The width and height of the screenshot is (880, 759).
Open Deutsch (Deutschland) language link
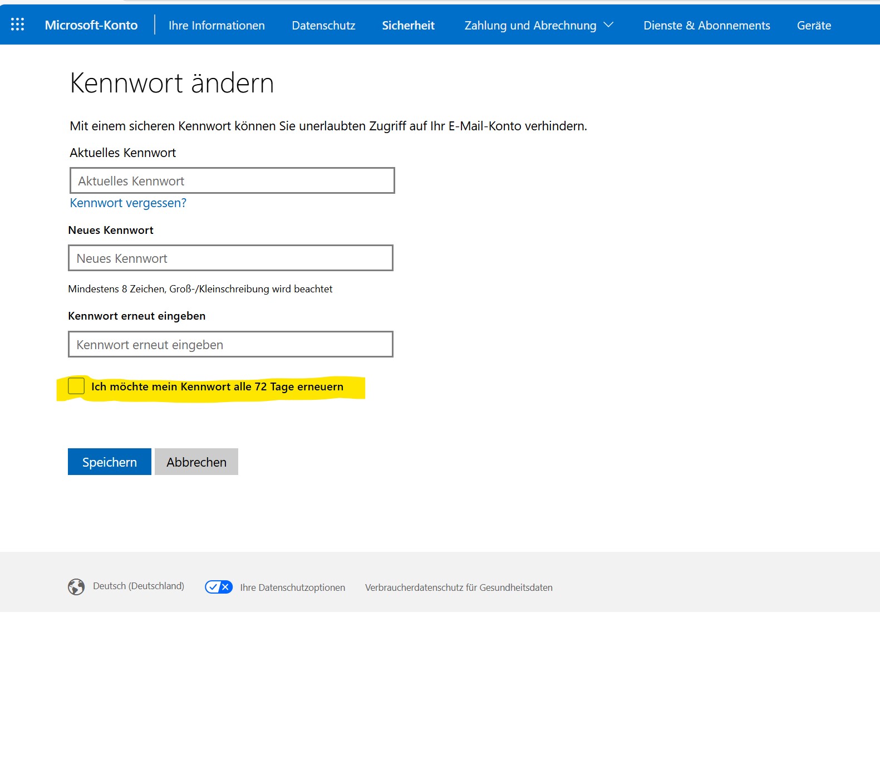tap(139, 586)
